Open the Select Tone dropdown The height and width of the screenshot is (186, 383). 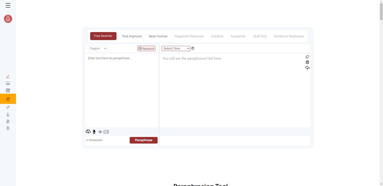176,48
